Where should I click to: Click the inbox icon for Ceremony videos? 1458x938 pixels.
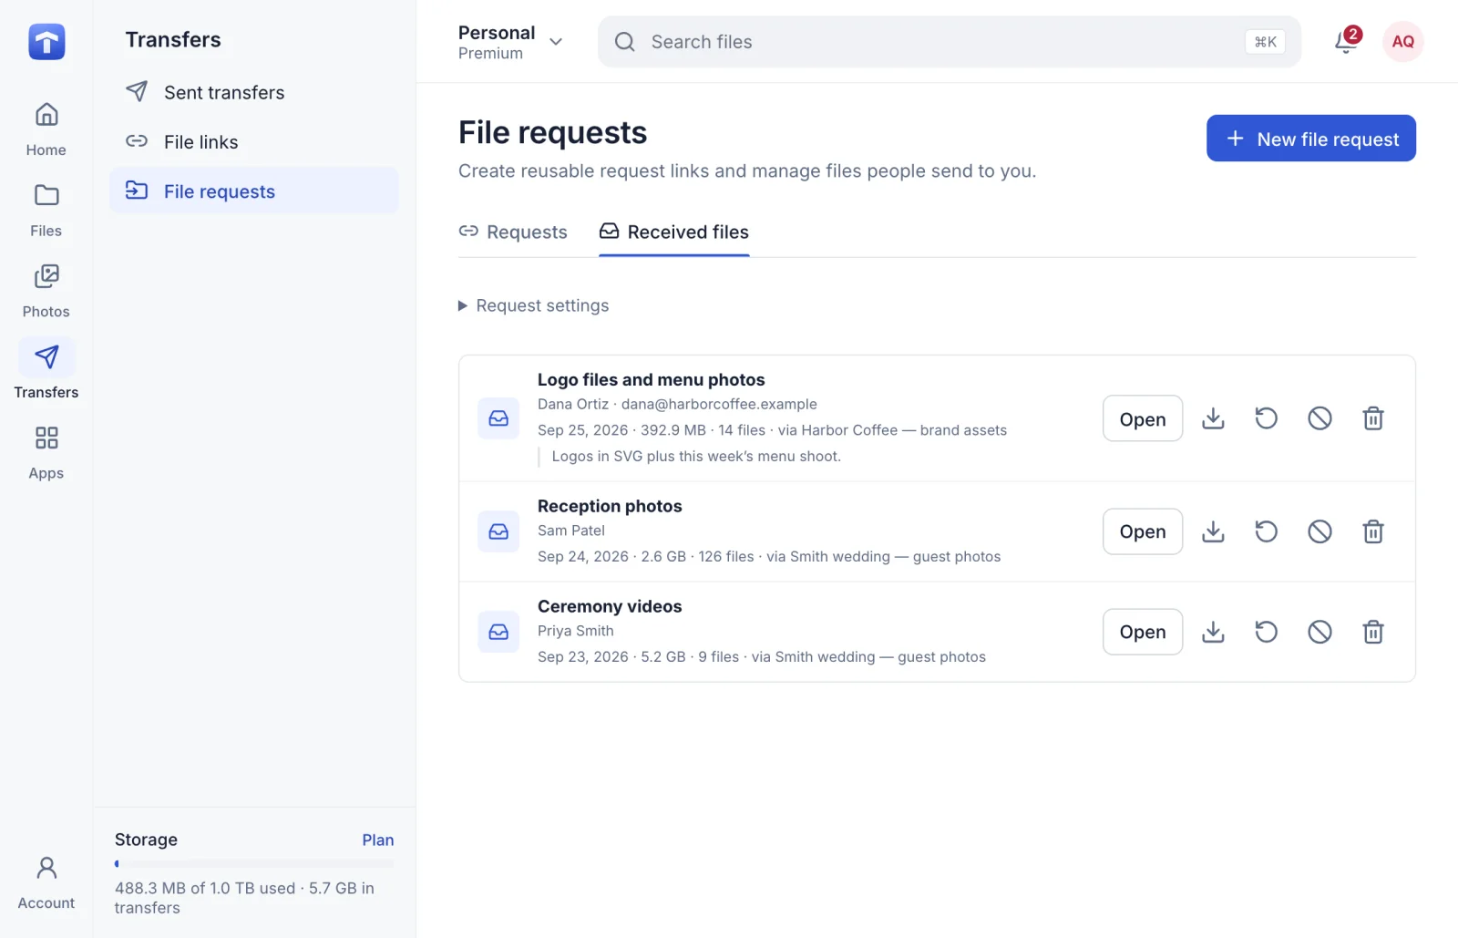pyautogui.click(x=498, y=632)
